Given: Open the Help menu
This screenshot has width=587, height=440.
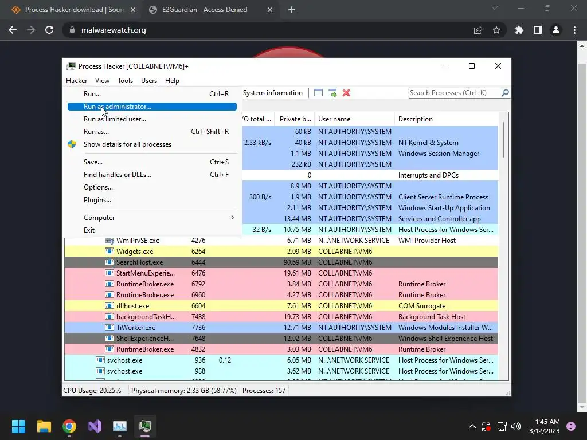Looking at the screenshot, I should (172, 81).
